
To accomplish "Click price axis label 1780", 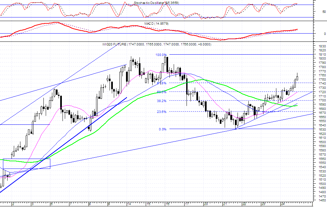I will [322, 67].
